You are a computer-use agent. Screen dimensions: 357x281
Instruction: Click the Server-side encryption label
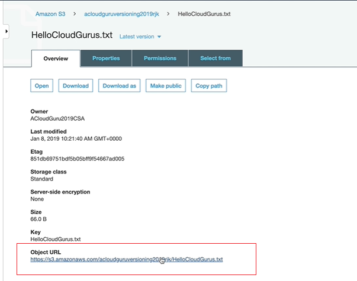60,192
